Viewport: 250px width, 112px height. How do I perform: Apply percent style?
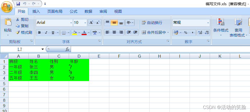pyautogui.click(x=186, y=33)
